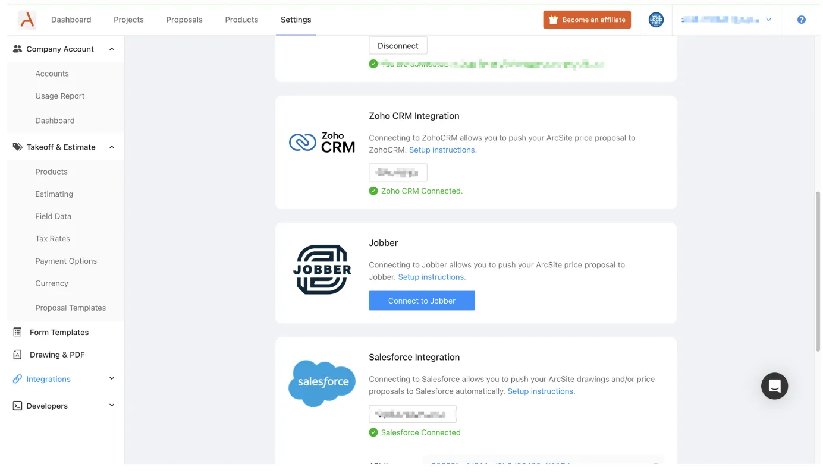Go to the Dashboard top tab
This screenshot has width=823, height=474.
pos(71,20)
